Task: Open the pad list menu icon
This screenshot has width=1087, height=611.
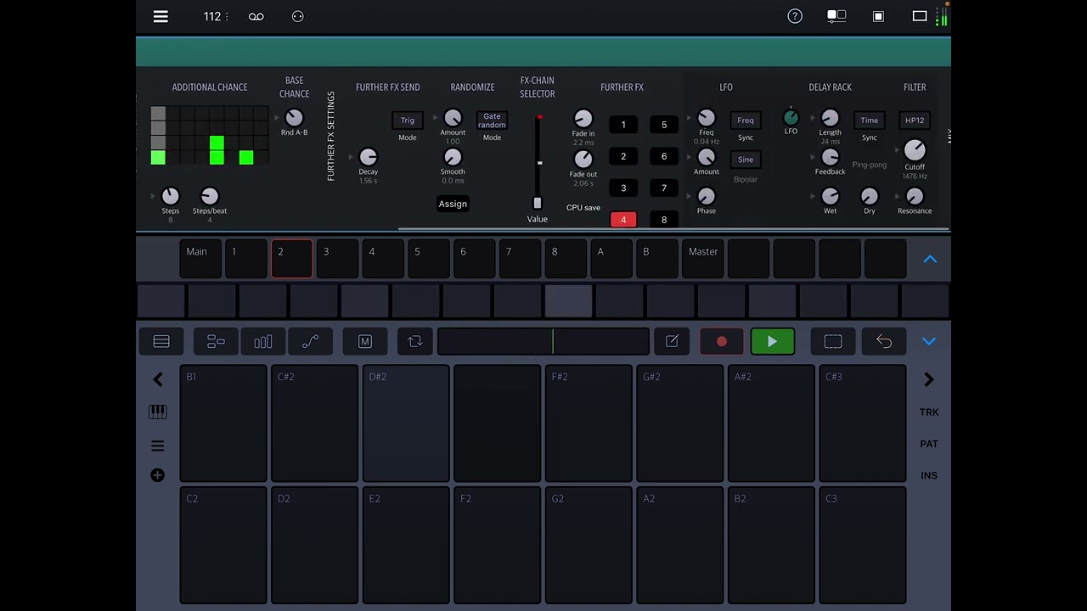Action: coord(158,446)
